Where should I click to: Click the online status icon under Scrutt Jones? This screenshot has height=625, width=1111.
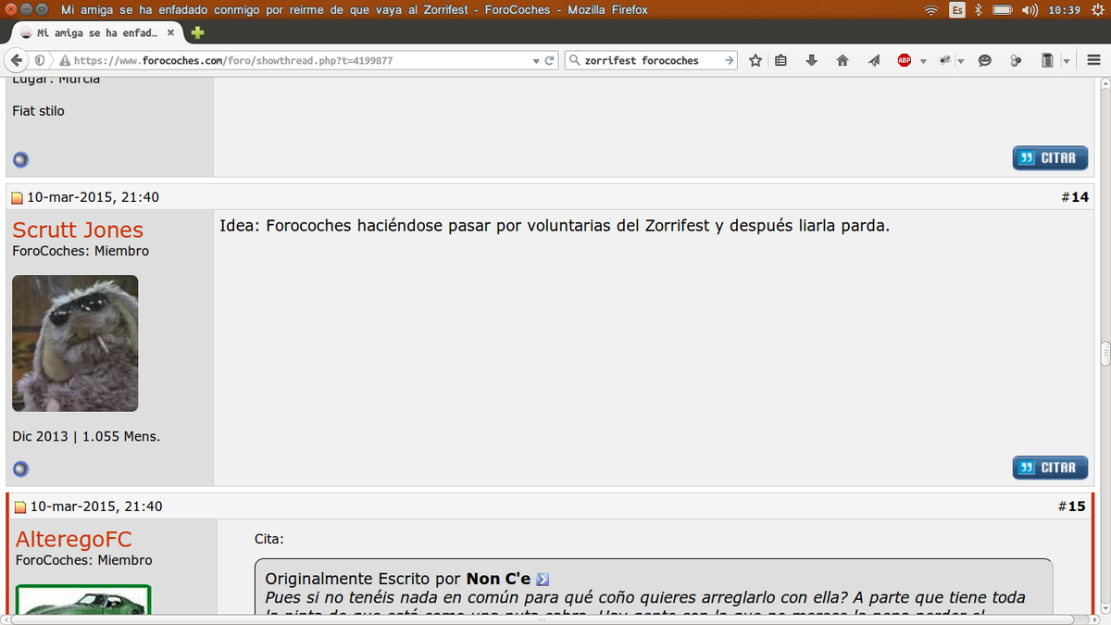(x=20, y=469)
